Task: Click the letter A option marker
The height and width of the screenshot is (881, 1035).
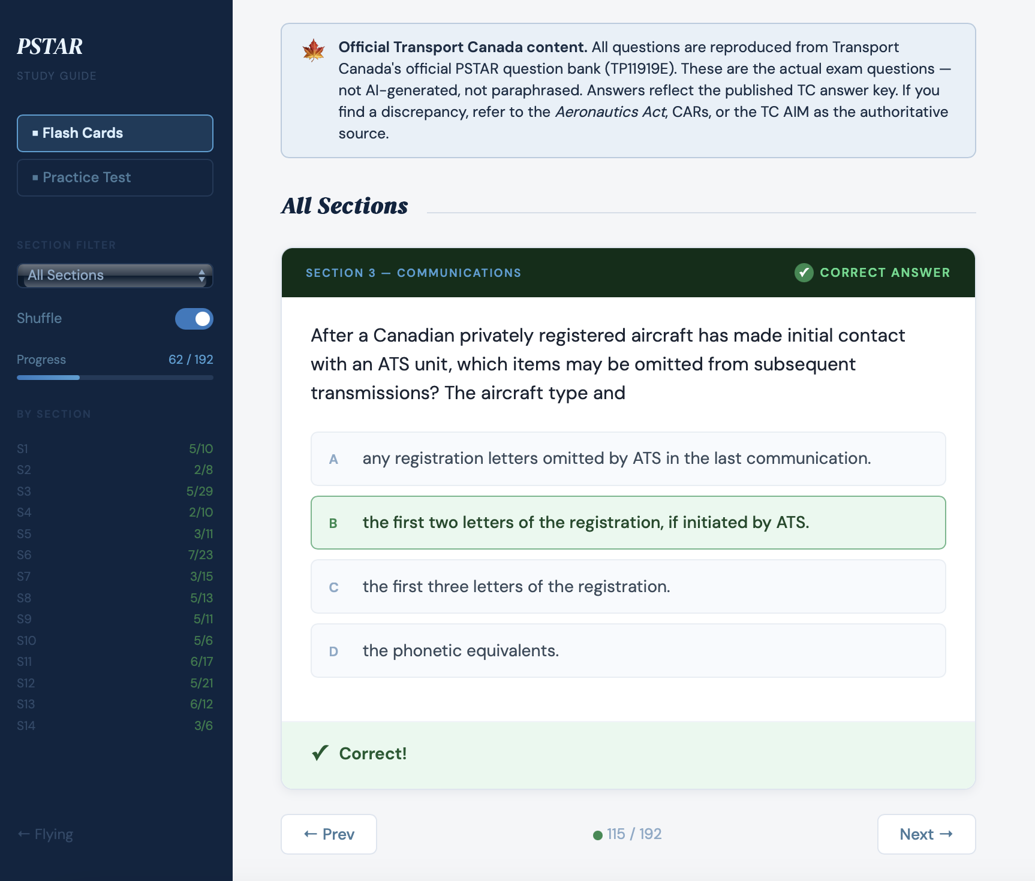Action: [x=333, y=459]
